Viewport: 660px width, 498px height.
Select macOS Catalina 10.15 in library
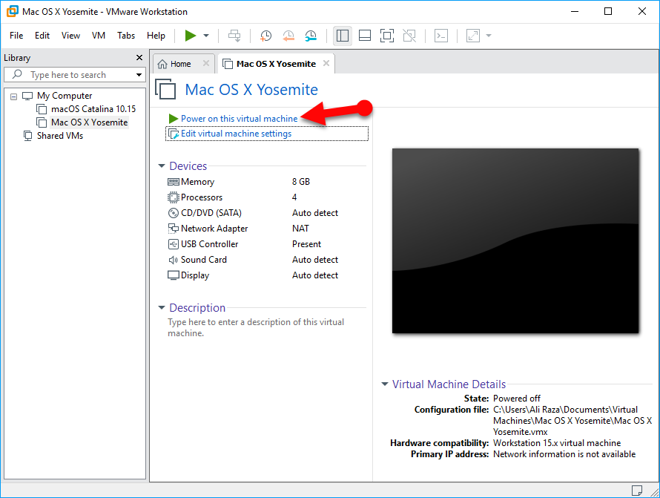click(93, 109)
